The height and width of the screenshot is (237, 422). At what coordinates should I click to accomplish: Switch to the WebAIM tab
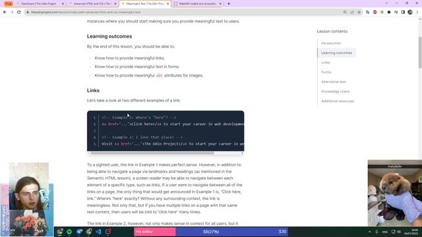[x=198, y=4]
